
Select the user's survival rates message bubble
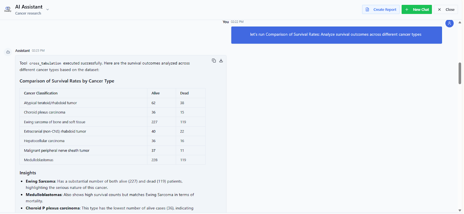[x=336, y=35]
